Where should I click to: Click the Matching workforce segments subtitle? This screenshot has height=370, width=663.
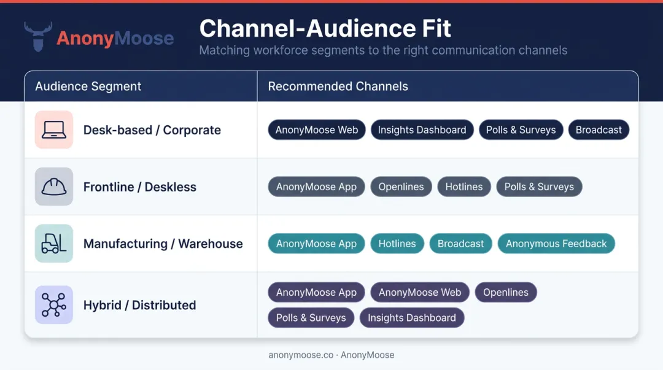(x=383, y=50)
